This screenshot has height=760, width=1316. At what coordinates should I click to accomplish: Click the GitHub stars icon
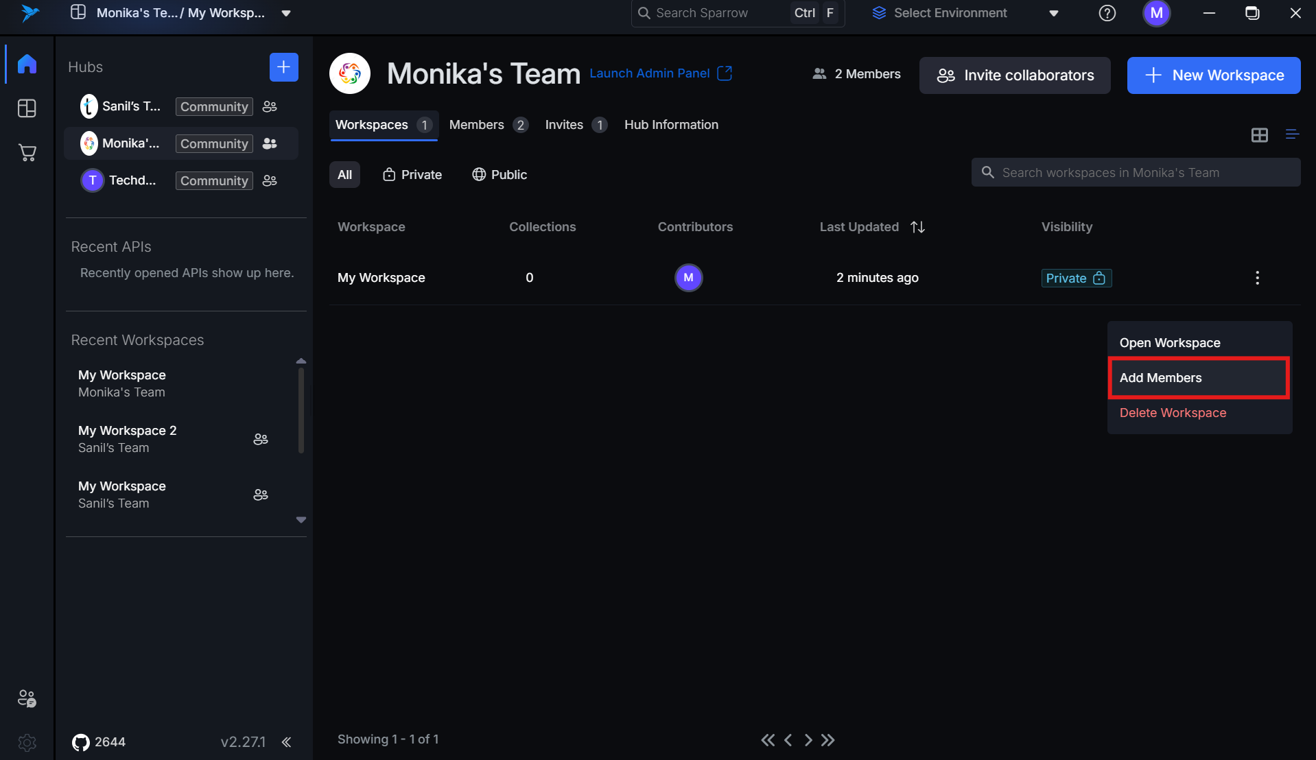point(81,742)
